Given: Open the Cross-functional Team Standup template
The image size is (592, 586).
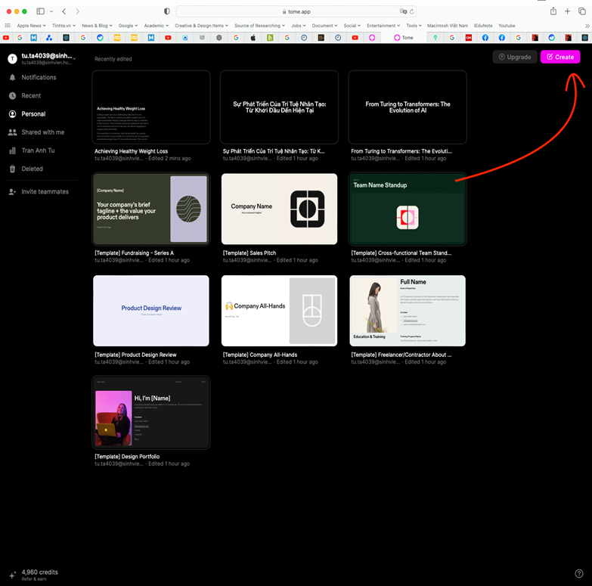Looking at the screenshot, I should (x=408, y=209).
